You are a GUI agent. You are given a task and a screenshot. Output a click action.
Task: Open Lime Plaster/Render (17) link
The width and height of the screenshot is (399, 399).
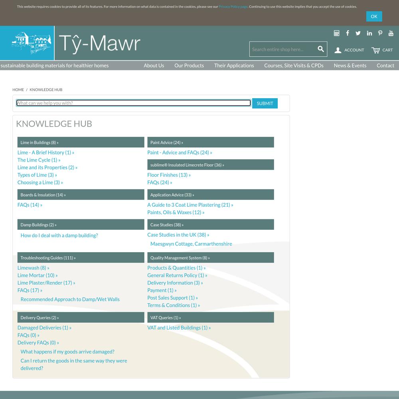pos(46,283)
